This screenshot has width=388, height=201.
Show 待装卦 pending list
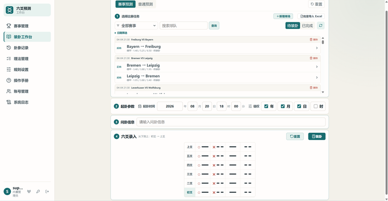pos(293,26)
